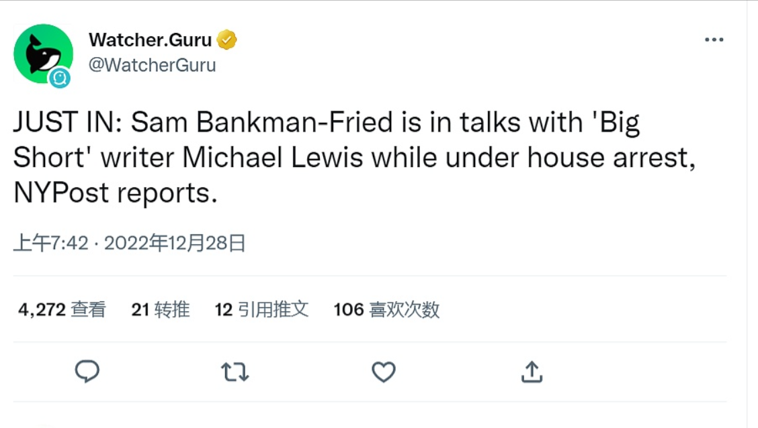Like the tweet with the heart icon
The width and height of the screenshot is (758, 428).
click(384, 372)
